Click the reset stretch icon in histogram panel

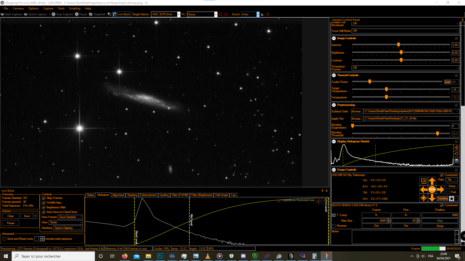point(456,154)
